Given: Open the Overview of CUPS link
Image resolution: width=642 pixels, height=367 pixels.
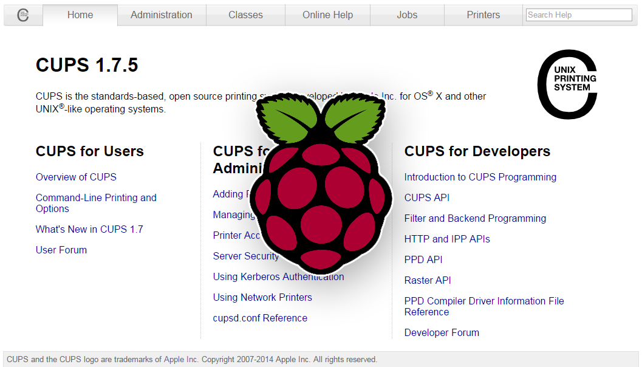Looking at the screenshot, I should (76, 177).
